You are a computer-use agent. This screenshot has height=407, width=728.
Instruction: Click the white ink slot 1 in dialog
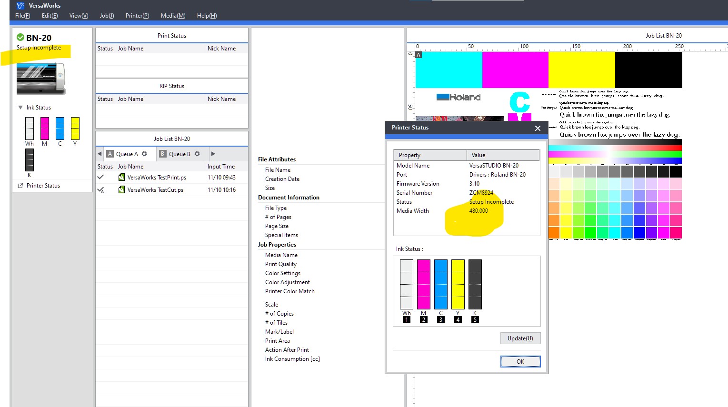point(407,285)
